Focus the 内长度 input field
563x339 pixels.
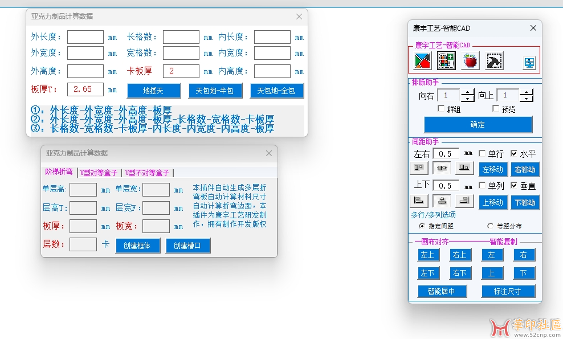tap(272, 37)
